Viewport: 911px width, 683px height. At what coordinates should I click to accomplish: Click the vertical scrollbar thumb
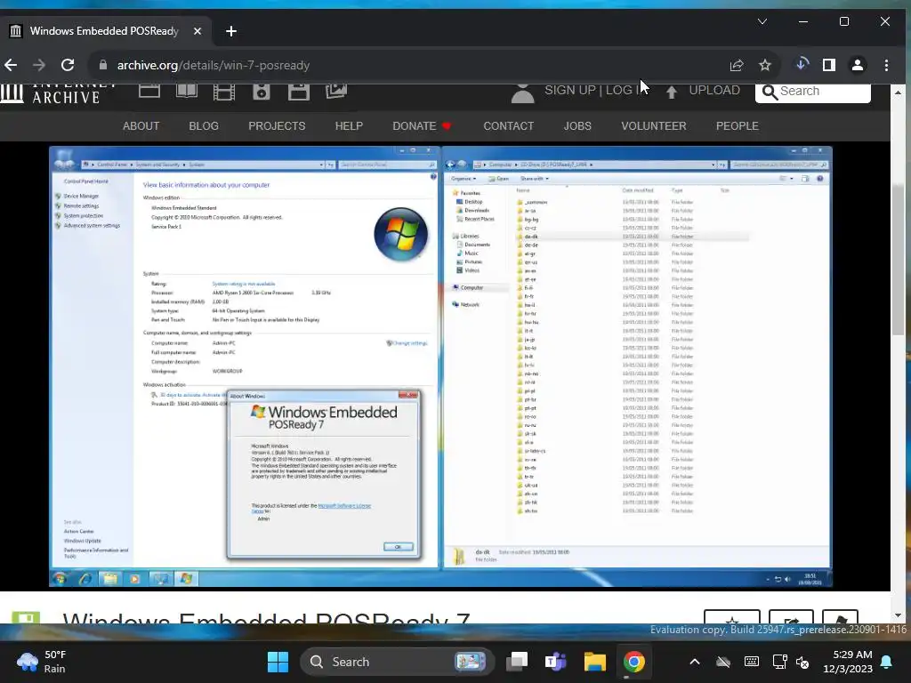tap(899, 260)
